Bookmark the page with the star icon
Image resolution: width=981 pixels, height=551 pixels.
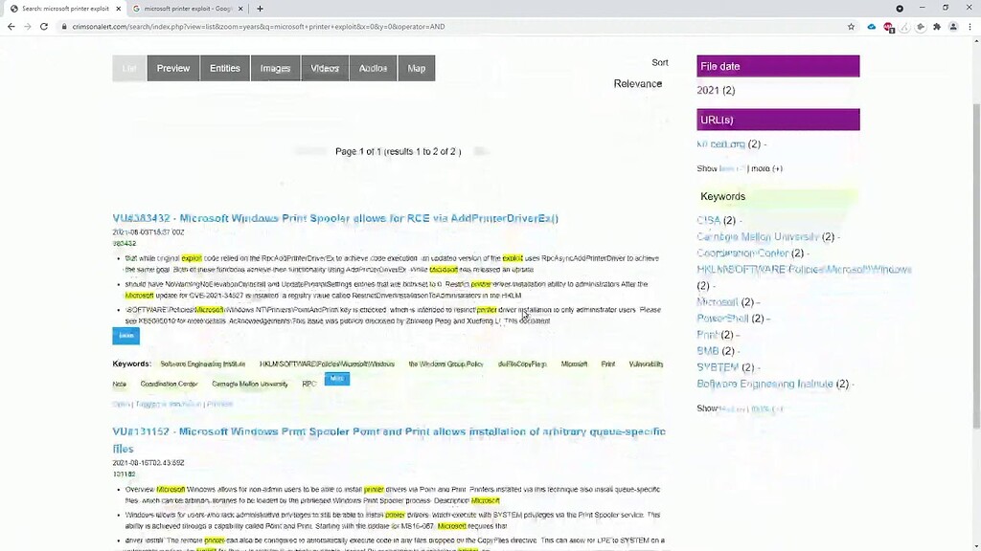pos(850,27)
